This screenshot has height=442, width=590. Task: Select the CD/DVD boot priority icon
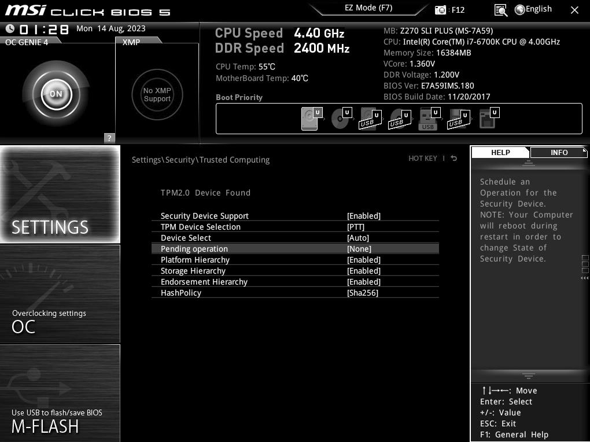point(341,119)
